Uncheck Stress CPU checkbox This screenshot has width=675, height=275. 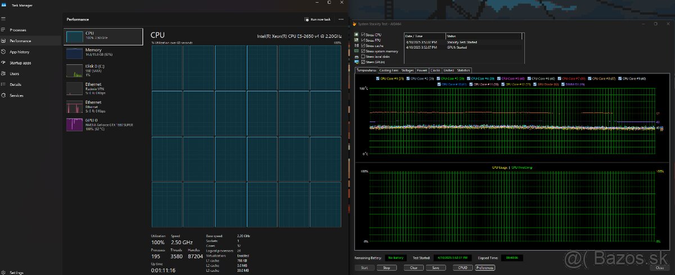click(363, 35)
